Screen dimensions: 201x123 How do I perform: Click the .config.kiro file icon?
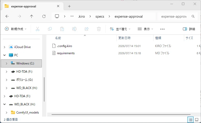[54, 46]
